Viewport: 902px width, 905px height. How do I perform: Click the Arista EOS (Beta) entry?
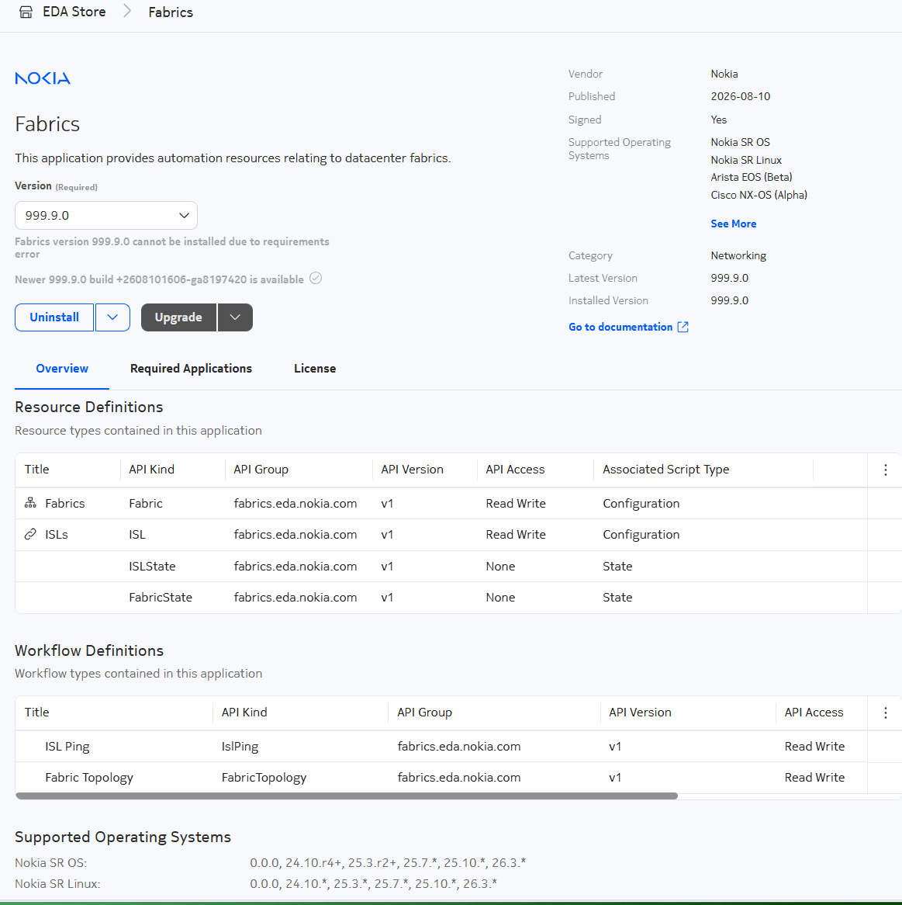pyautogui.click(x=752, y=177)
